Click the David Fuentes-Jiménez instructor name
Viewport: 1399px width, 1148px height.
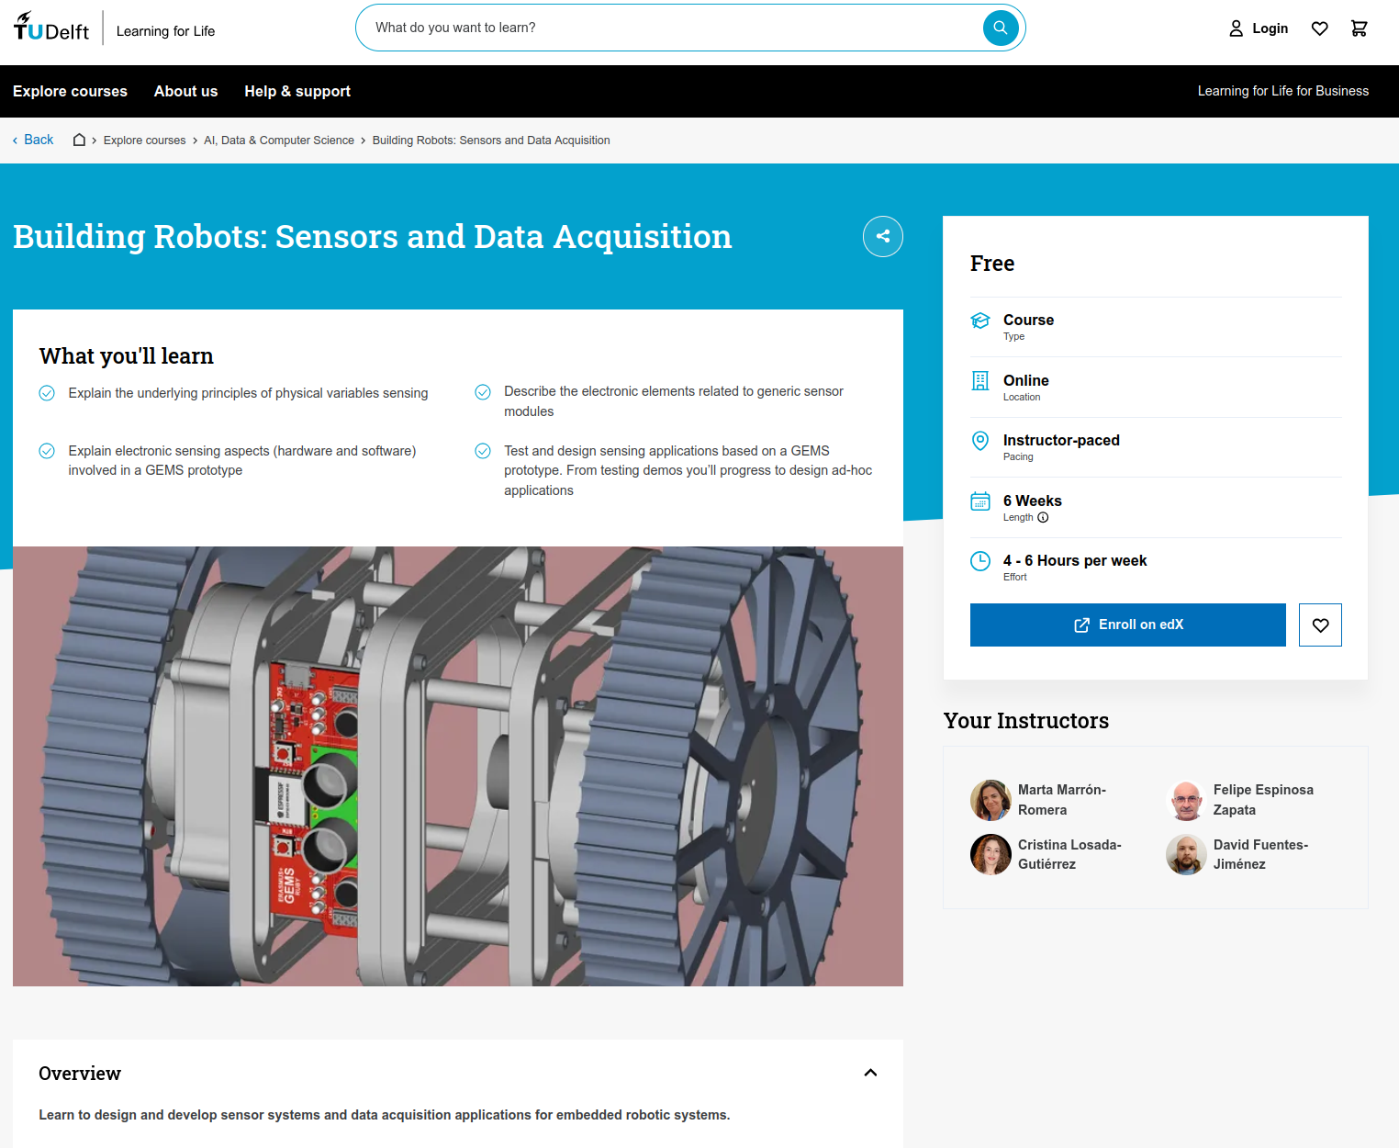point(1260,854)
